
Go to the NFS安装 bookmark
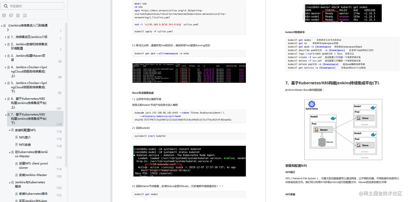(x=25, y=145)
